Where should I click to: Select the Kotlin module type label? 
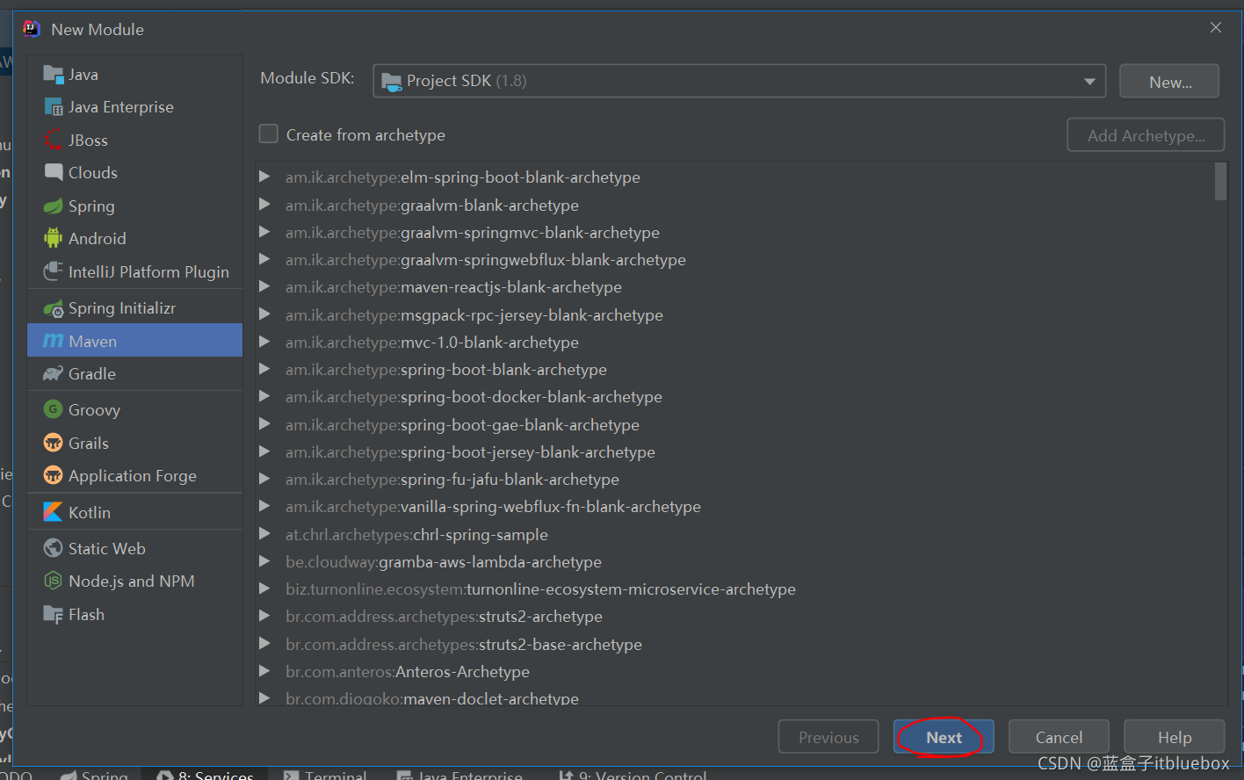(x=90, y=512)
